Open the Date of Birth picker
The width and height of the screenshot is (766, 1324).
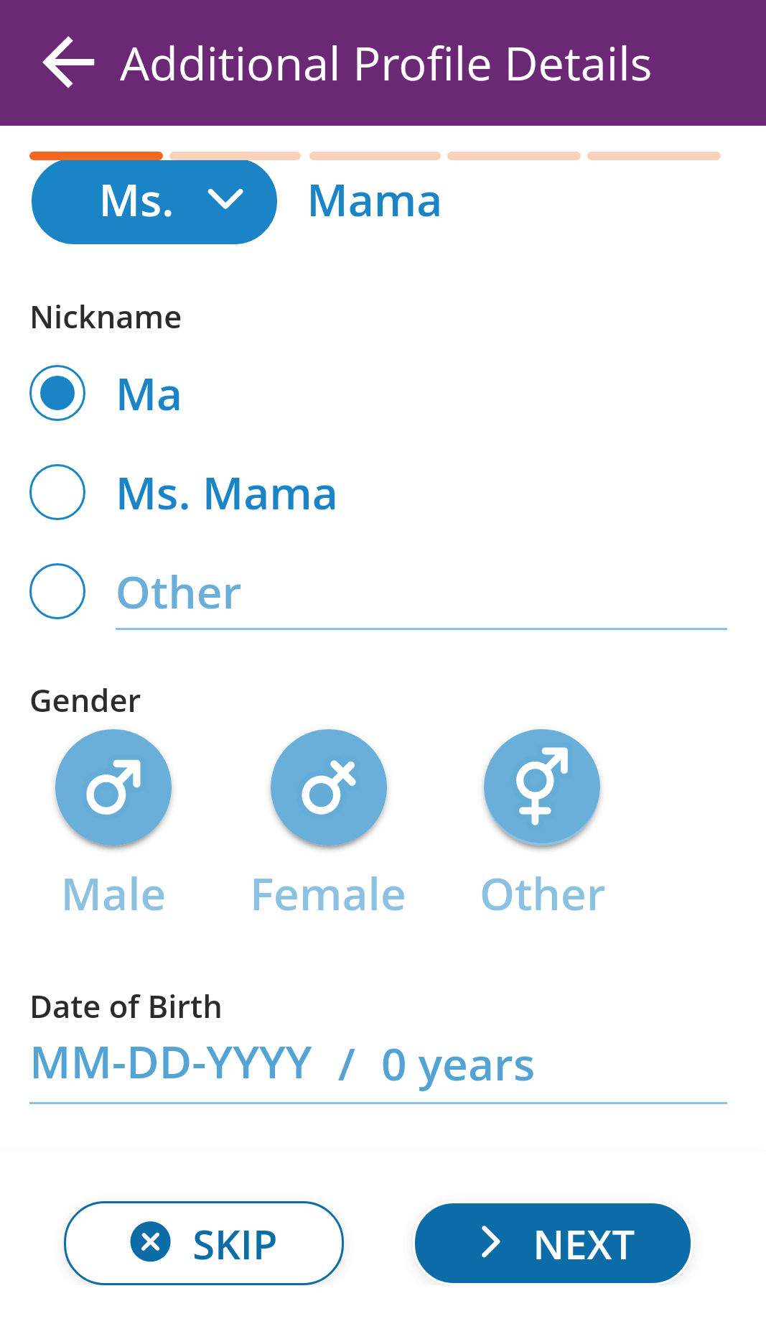tap(378, 1065)
